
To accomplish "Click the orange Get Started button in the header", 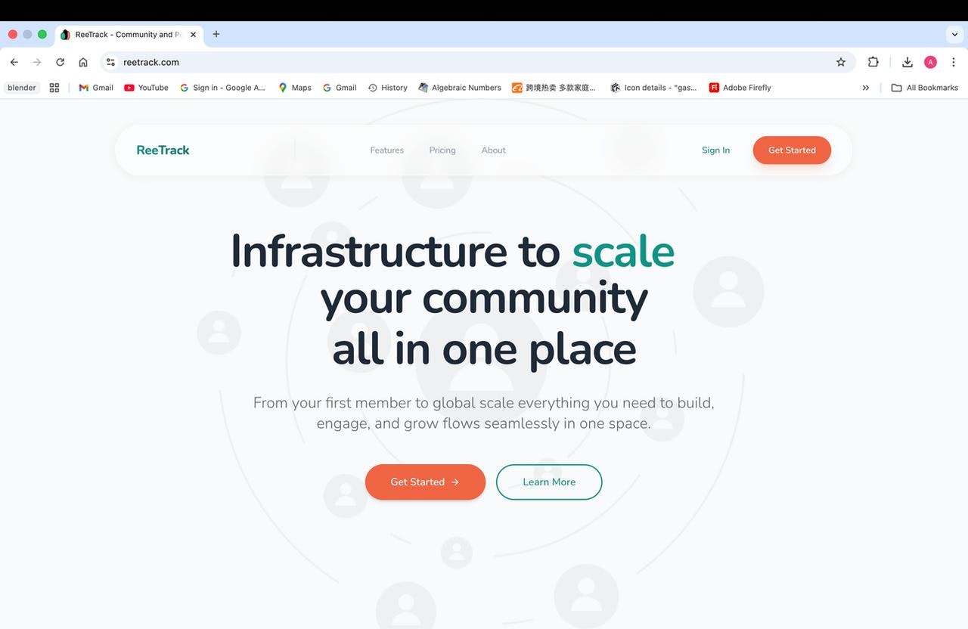I will [792, 150].
